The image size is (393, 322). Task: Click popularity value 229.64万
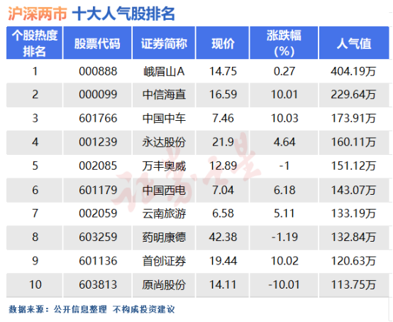[x=353, y=95]
